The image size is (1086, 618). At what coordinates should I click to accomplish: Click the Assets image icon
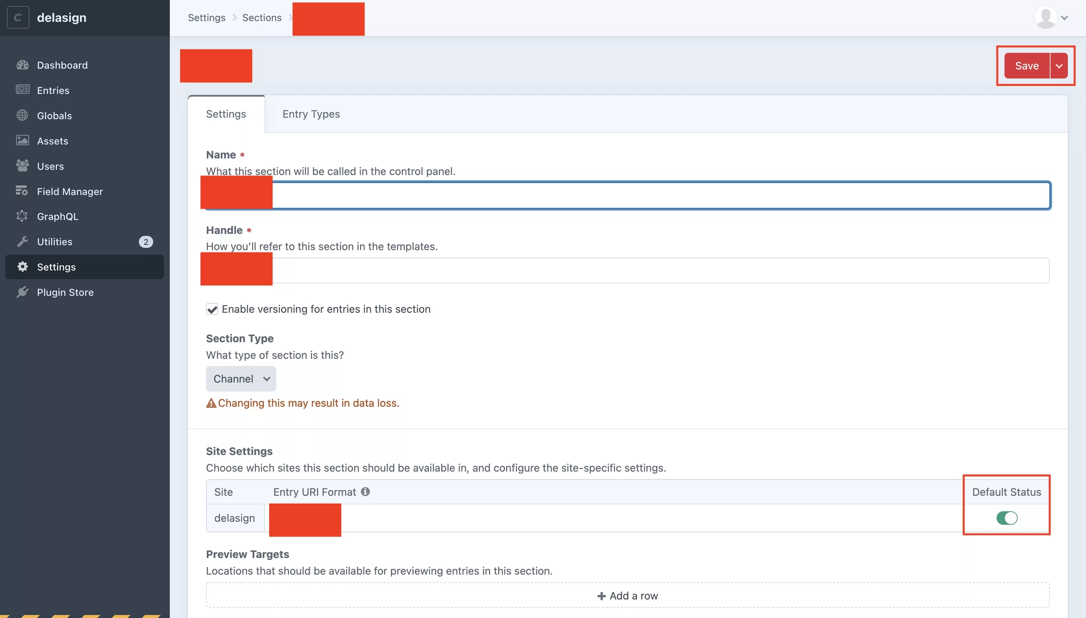click(x=23, y=140)
